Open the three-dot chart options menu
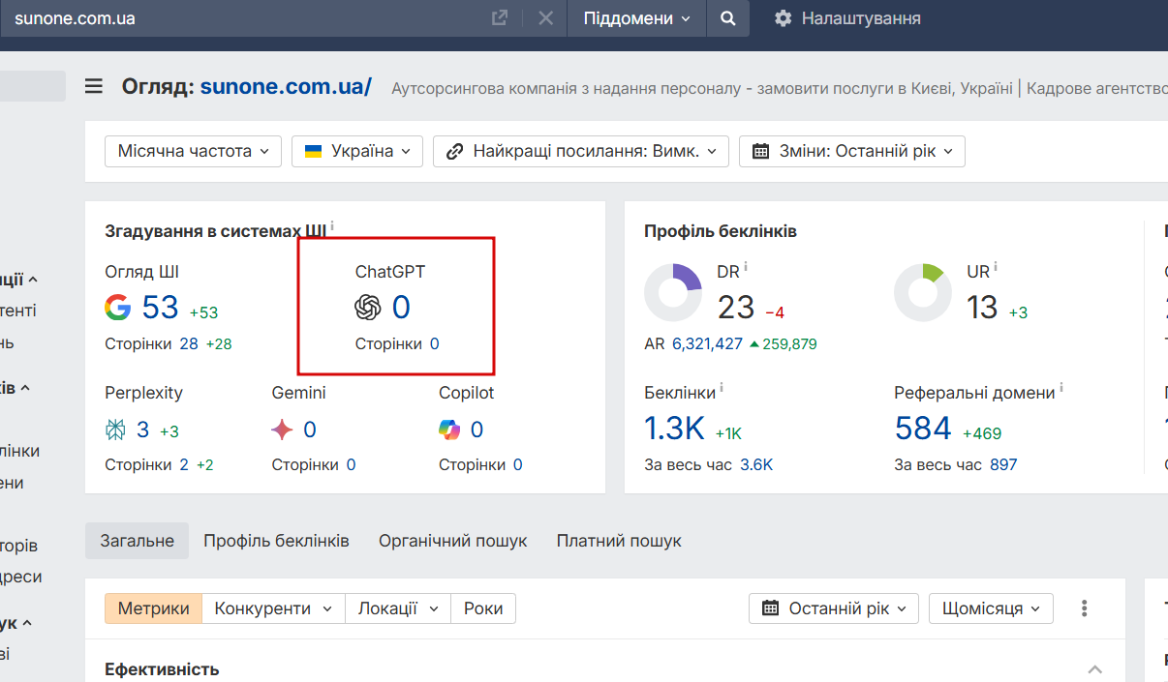This screenshot has width=1168, height=682. 1085,608
